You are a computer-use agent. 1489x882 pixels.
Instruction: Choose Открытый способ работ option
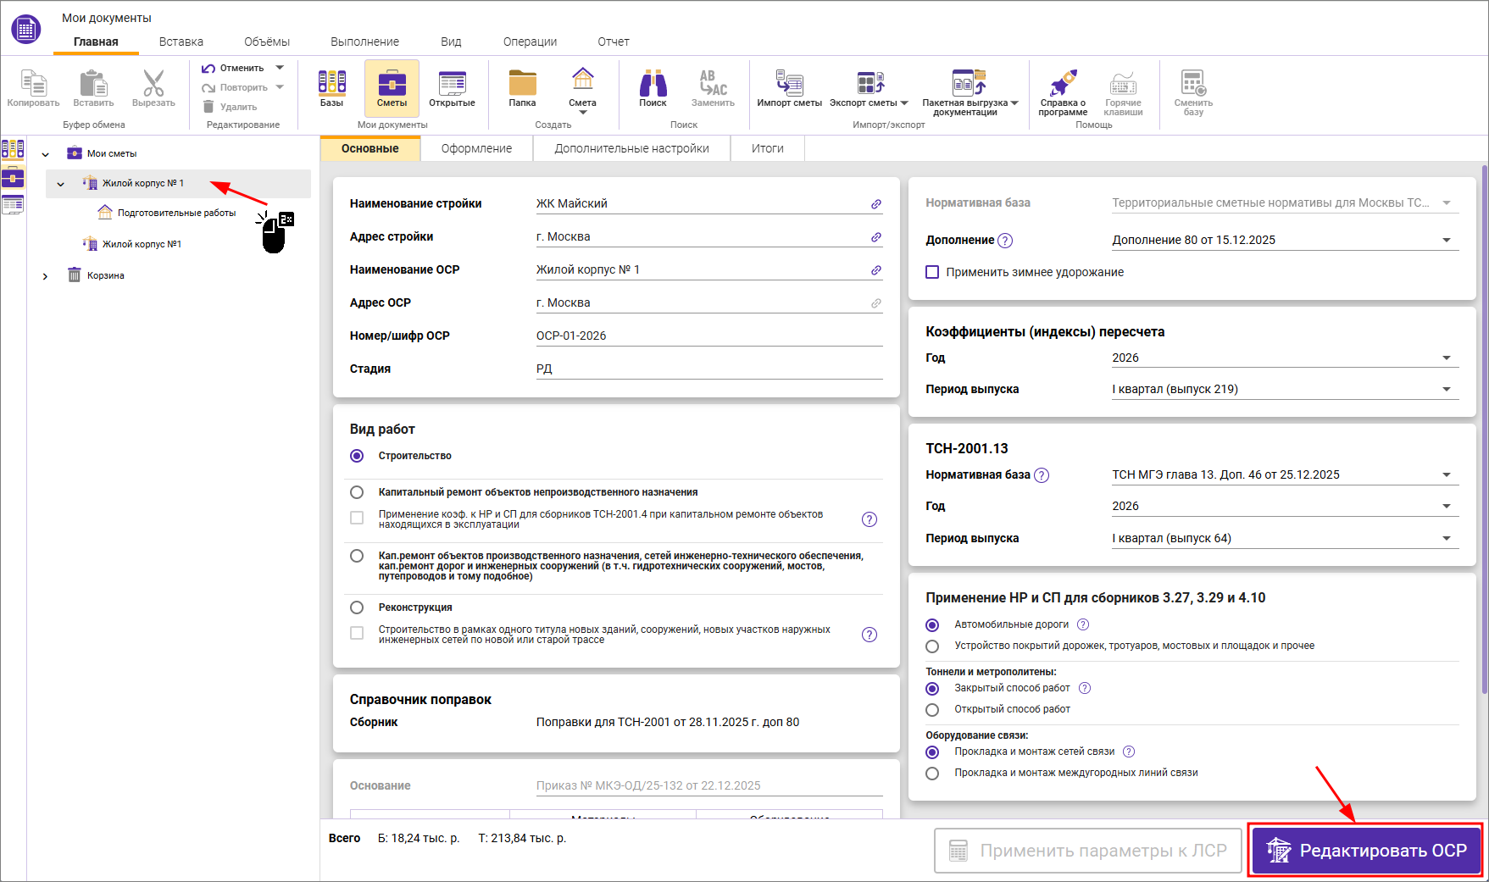coord(932,710)
